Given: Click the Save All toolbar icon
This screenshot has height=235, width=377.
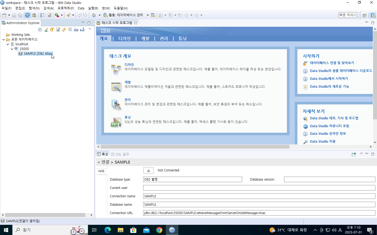Looking at the screenshot, I should tap(20, 15).
